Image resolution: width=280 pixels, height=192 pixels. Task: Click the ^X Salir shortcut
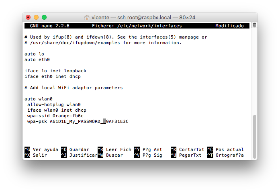36,155
